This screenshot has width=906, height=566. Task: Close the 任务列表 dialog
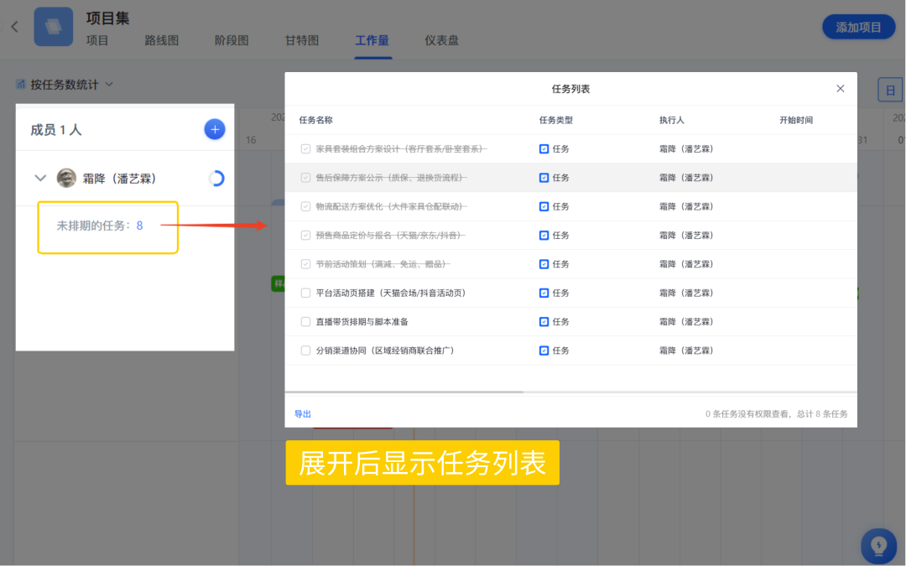(840, 88)
